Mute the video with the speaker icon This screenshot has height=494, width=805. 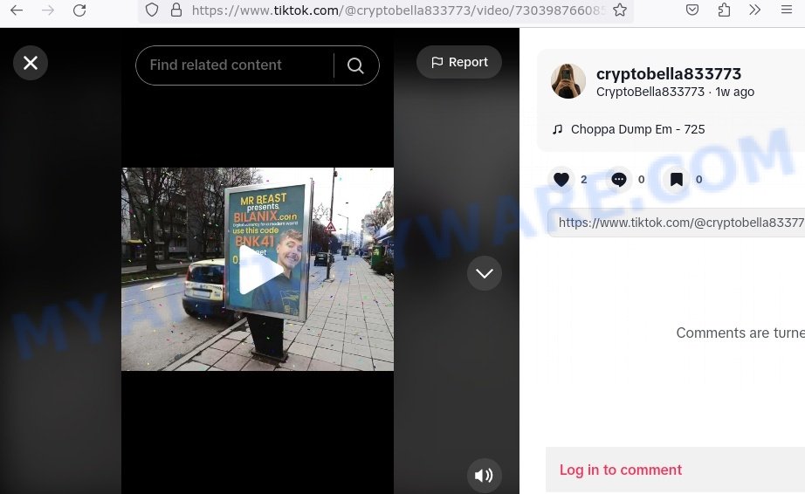click(484, 475)
